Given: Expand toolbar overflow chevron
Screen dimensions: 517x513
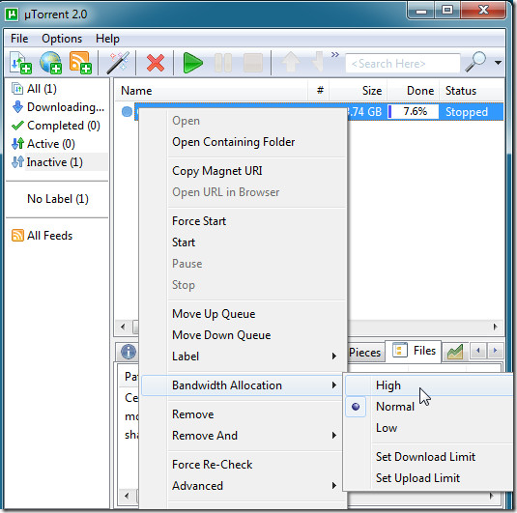Looking at the screenshot, I should coord(335,54).
